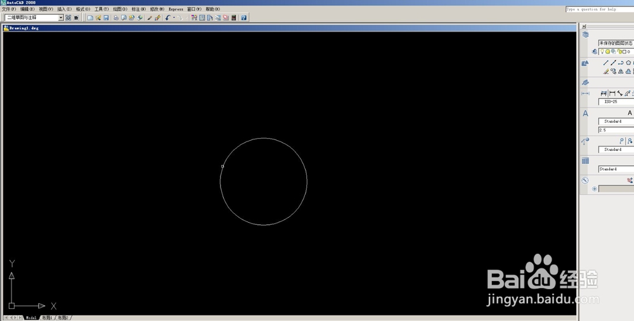The height and width of the screenshot is (321, 634).
Task: Open the QuickCalc calculator toolbar icon
Action: click(x=234, y=18)
